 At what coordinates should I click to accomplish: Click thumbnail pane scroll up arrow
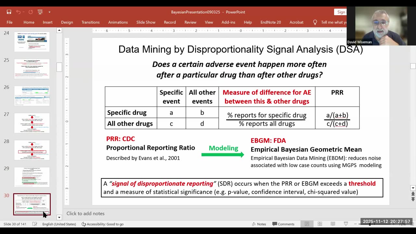(x=59, y=30)
